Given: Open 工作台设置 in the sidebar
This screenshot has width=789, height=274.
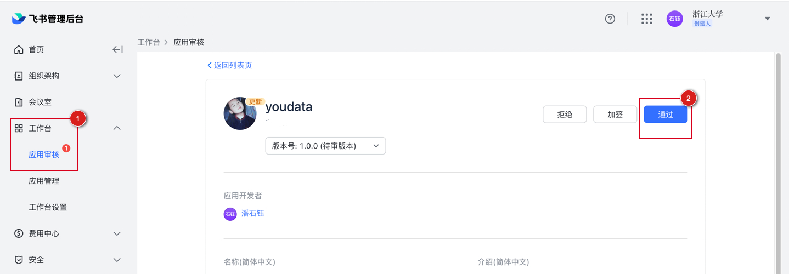Looking at the screenshot, I should pos(48,207).
